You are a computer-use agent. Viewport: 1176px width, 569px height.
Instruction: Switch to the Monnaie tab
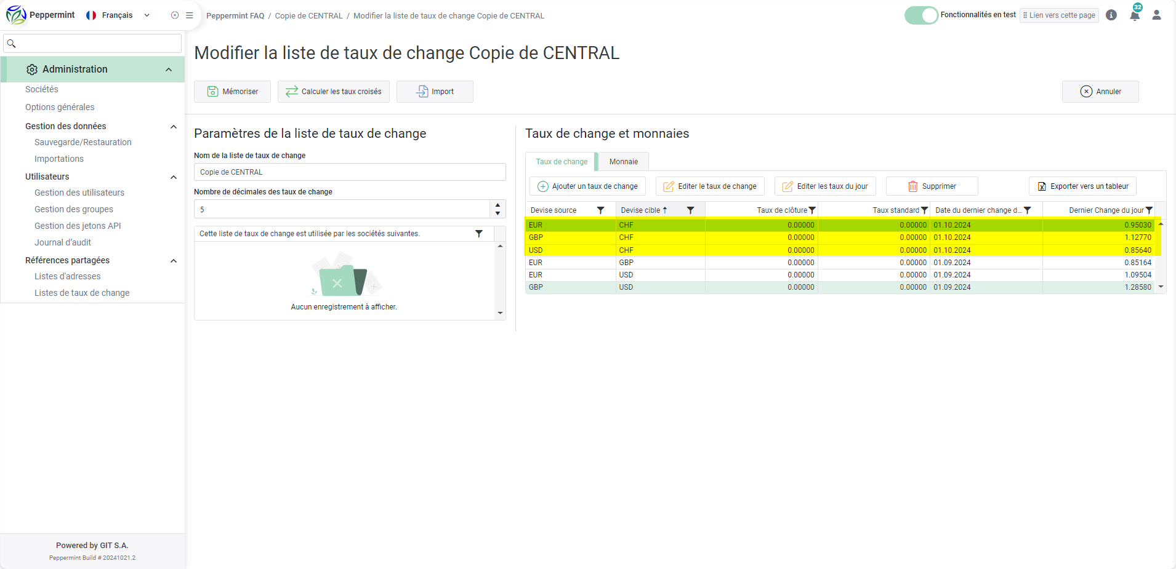point(624,162)
